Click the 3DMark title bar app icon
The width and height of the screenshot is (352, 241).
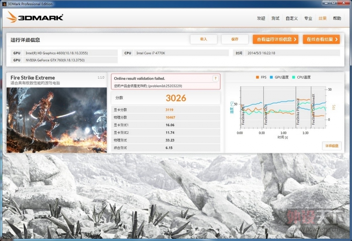4,4
